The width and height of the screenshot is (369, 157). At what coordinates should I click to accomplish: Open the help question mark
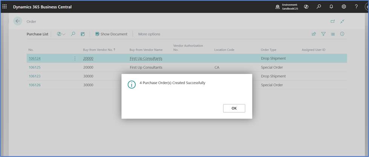(356, 6)
